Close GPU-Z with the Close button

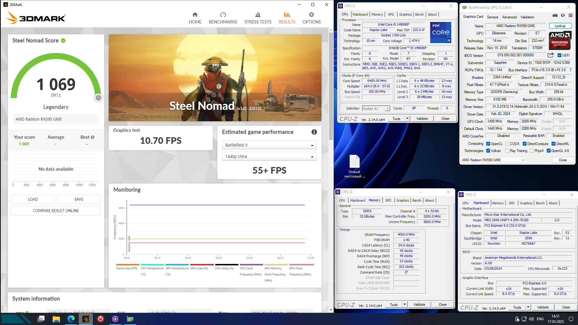point(562,160)
